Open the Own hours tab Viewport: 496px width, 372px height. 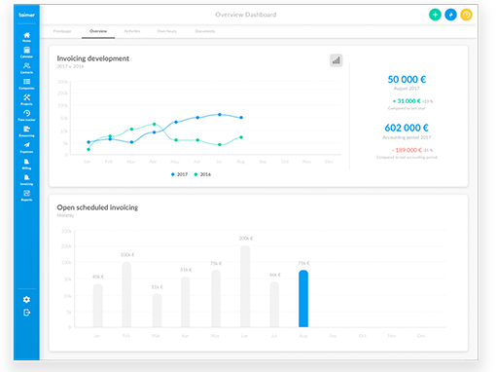166,31
